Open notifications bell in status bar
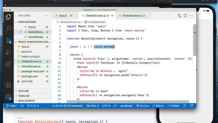 pos(191,106)
